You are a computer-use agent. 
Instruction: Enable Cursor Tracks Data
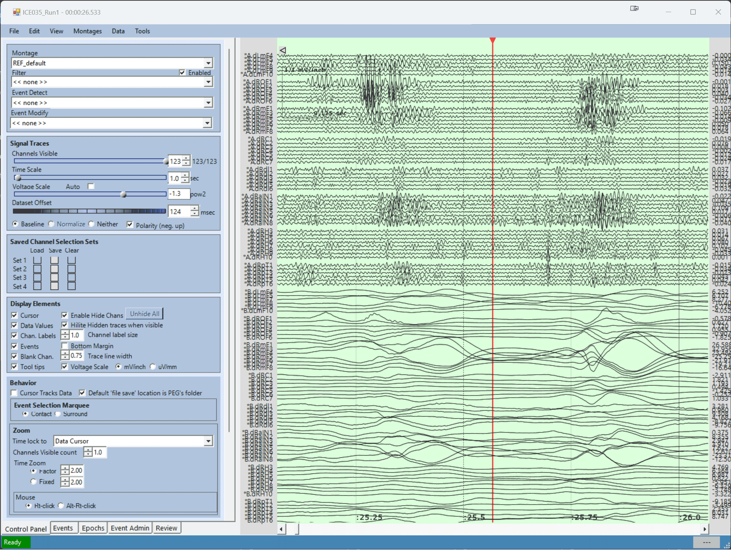coord(14,393)
